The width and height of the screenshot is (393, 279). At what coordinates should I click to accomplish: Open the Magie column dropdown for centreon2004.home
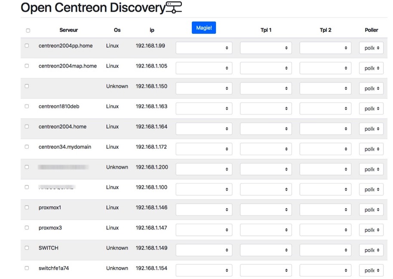(x=204, y=129)
